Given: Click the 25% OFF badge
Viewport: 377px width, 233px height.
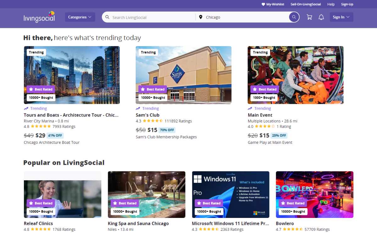Looking at the screenshot, I should [279, 136].
